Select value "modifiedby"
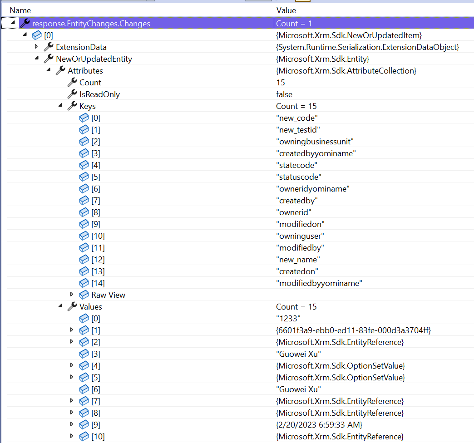This screenshot has height=443, width=474. pyautogui.click(x=300, y=248)
